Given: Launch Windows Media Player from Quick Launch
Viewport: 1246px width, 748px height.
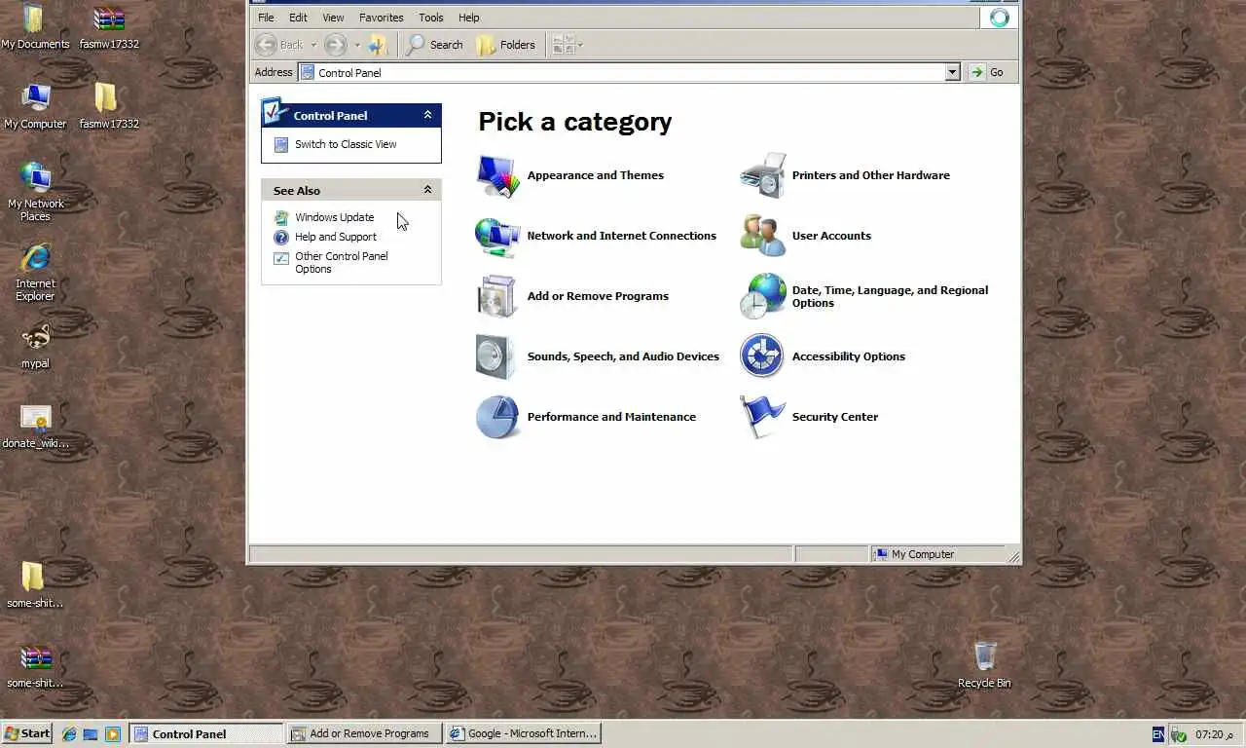Looking at the screenshot, I should click(112, 734).
